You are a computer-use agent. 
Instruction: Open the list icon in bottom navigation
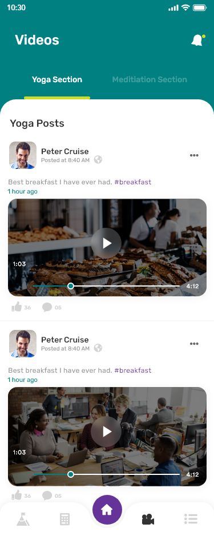click(191, 519)
